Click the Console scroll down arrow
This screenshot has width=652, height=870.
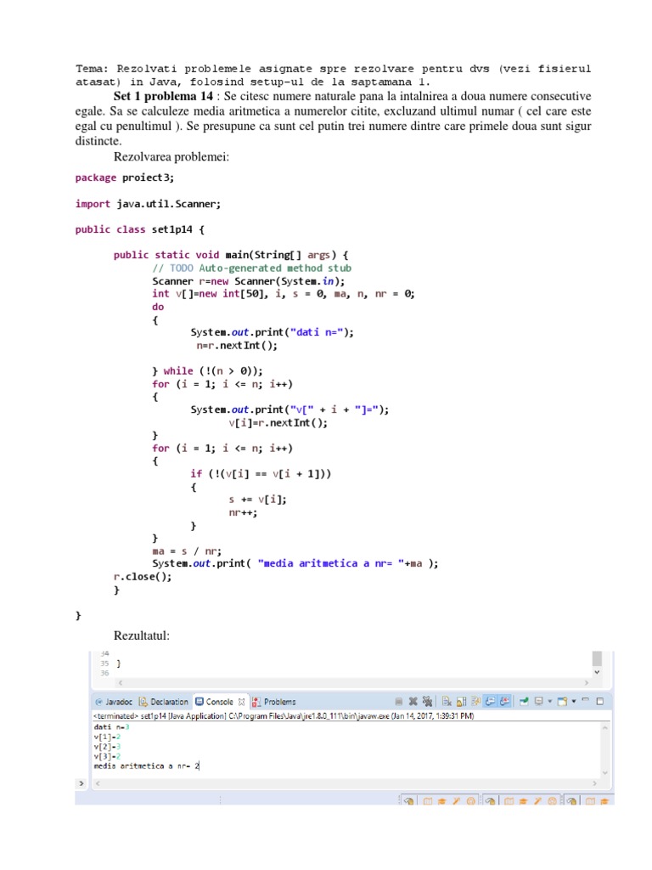[x=604, y=772]
